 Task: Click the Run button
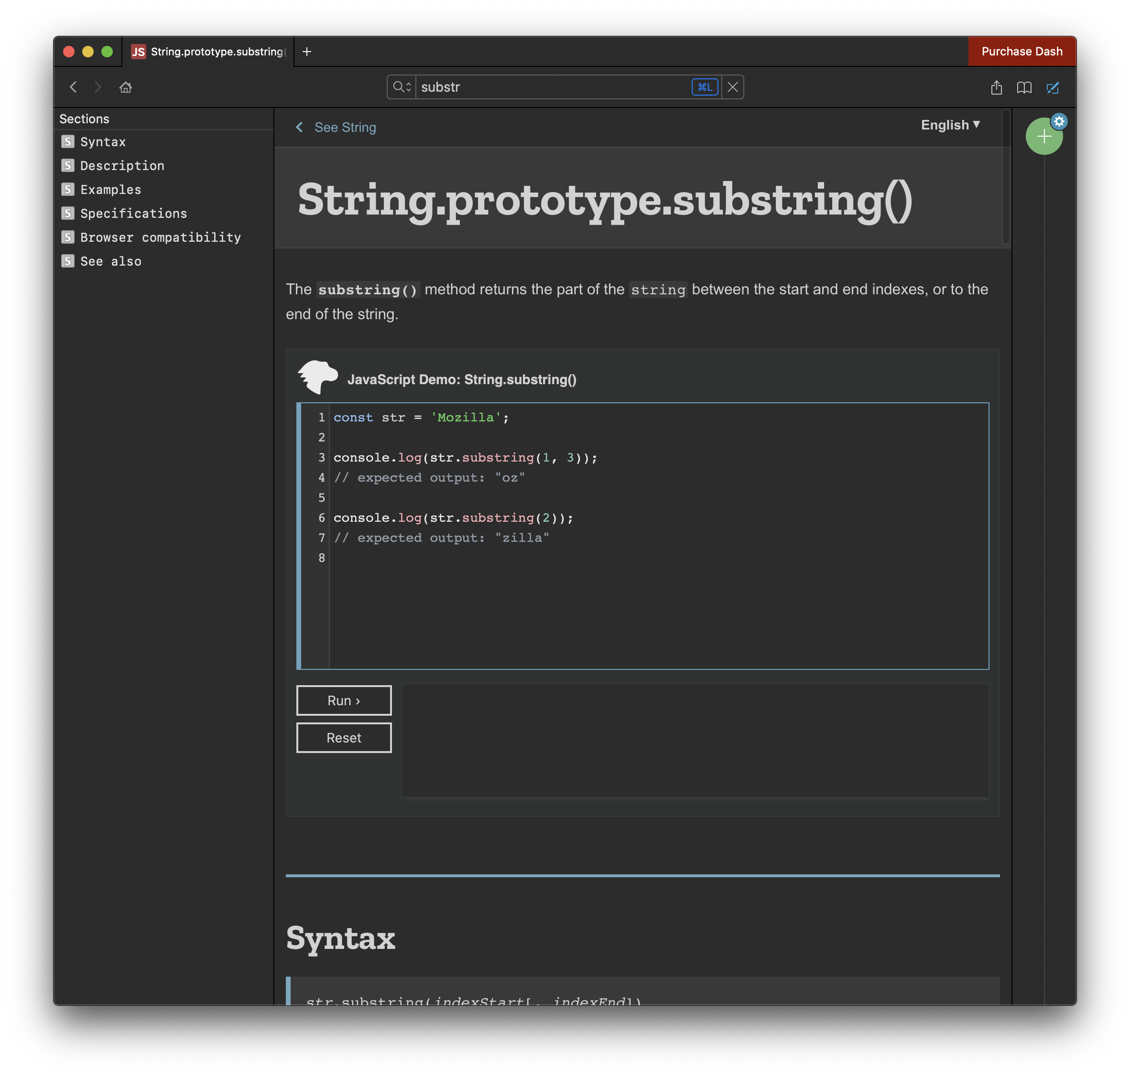[x=343, y=700]
